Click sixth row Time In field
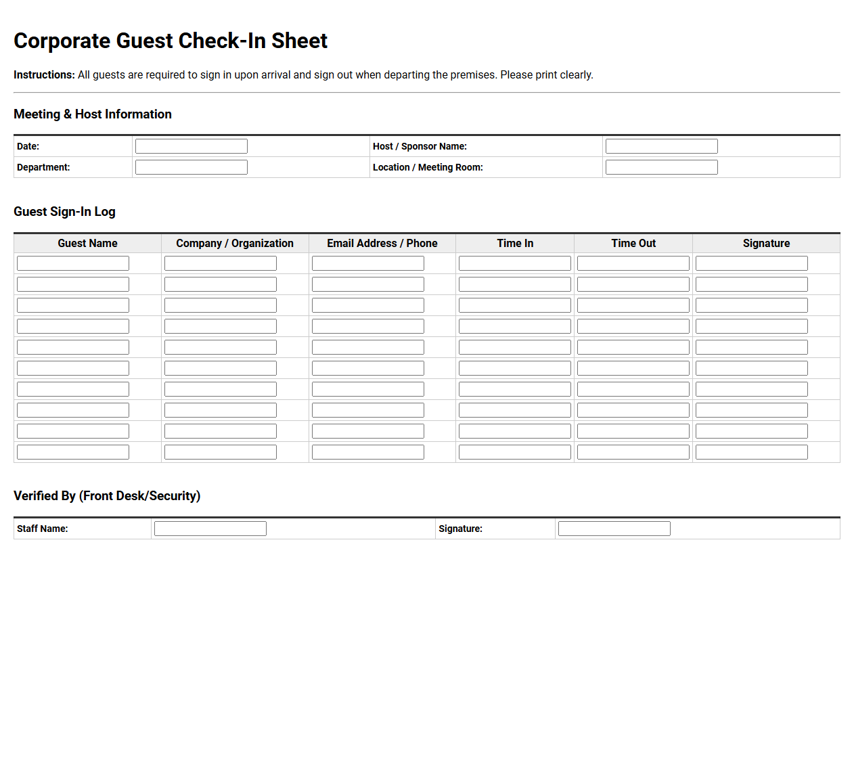Screen dimensions: 854x758 [515, 368]
